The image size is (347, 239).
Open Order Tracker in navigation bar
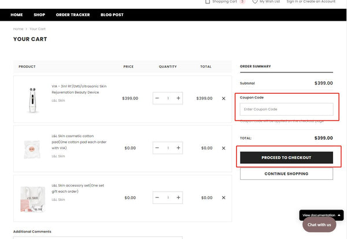click(73, 14)
